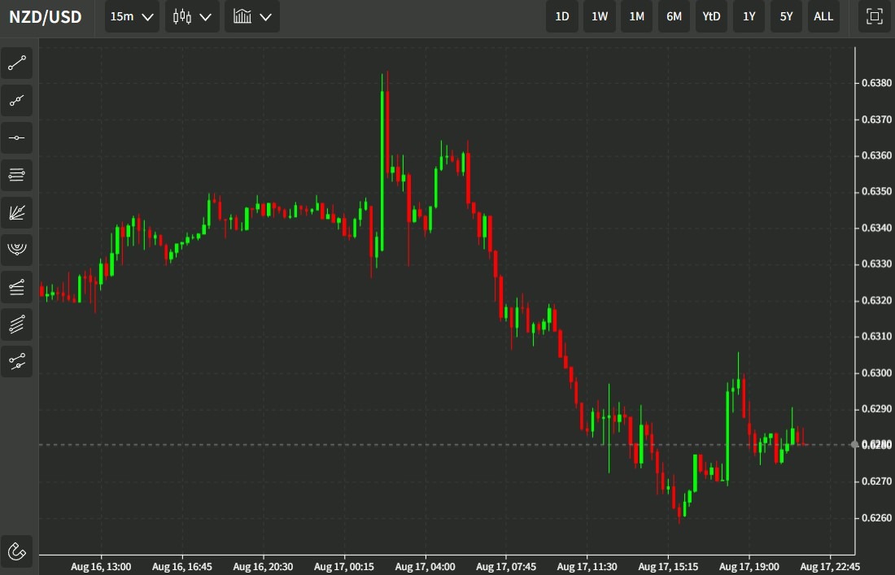Click the current price label on price axis
Image resolution: width=895 pixels, height=575 pixels.
(x=875, y=444)
